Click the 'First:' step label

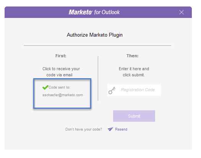pos(61,56)
